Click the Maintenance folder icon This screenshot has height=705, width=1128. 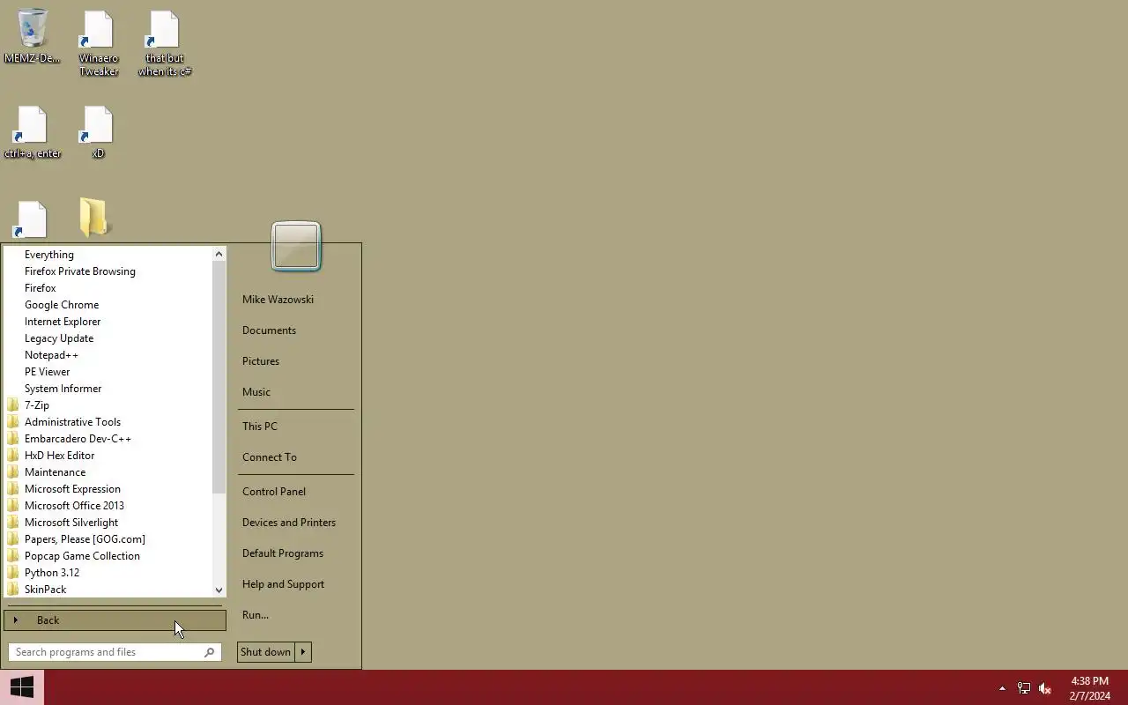[x=12, y=472]
